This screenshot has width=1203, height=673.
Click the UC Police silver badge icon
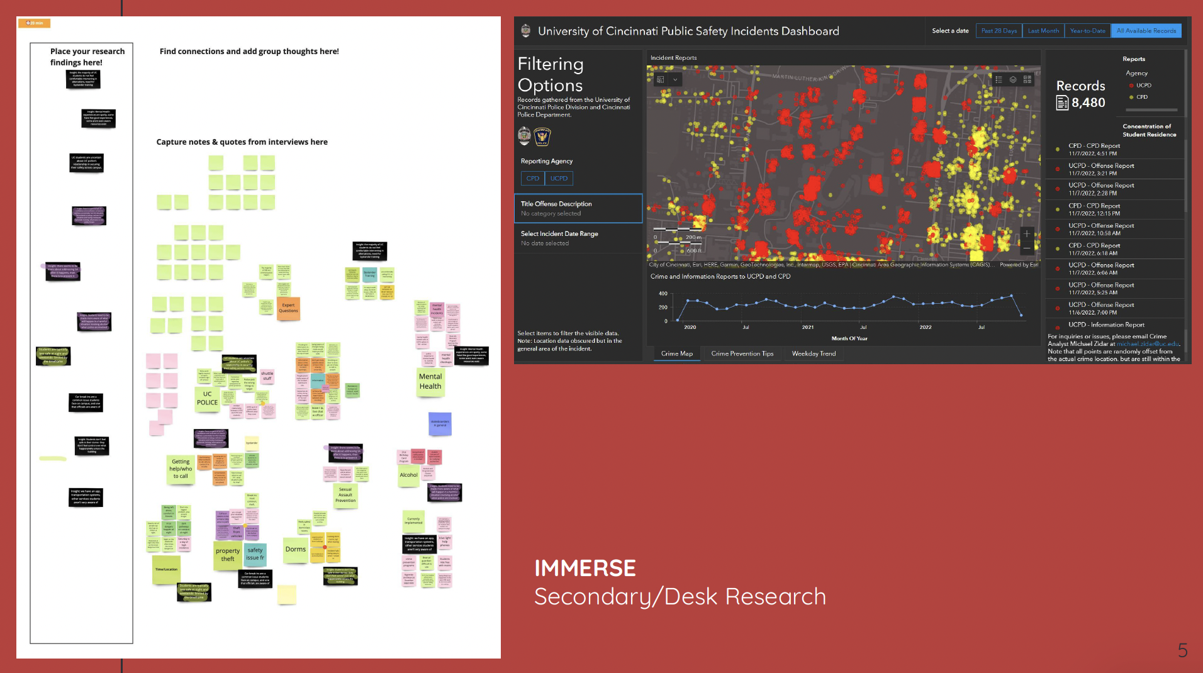click(x=524, y=136)
